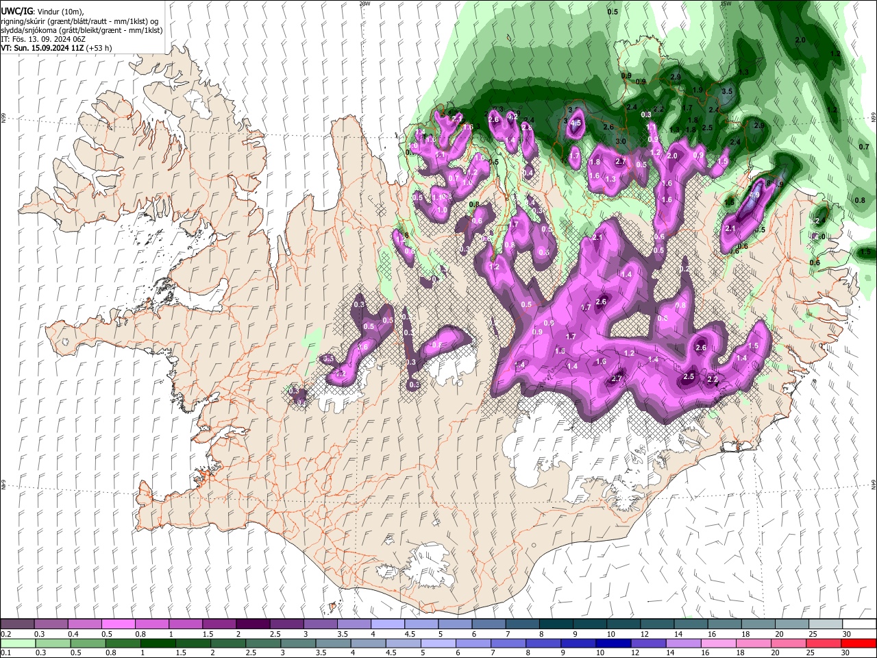
Task: Click the '30' label under the lower scale
Action: (x=847, y=653)
